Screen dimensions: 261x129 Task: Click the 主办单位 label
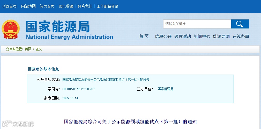click(145, 89)
